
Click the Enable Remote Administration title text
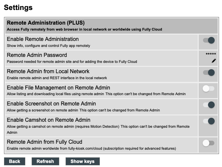point(43,39)
